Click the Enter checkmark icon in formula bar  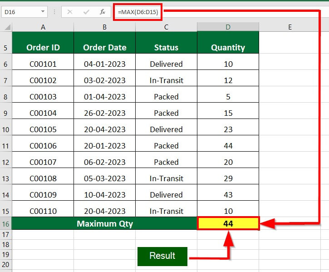[86, 12]
